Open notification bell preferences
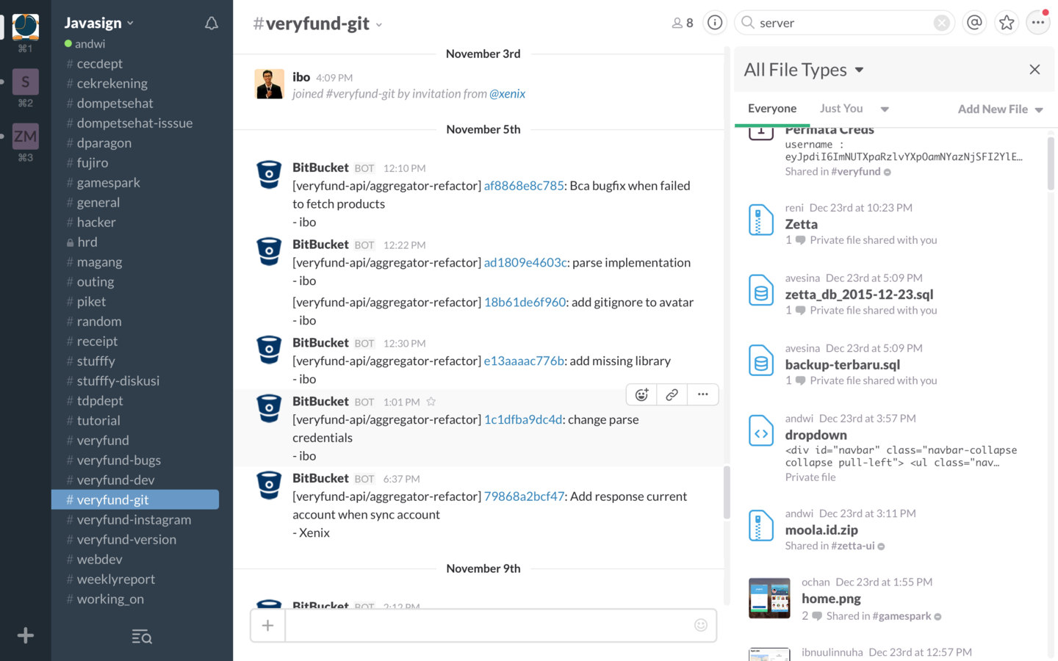The width and height of the screenshot is (1058, 661). pos(212,24)
